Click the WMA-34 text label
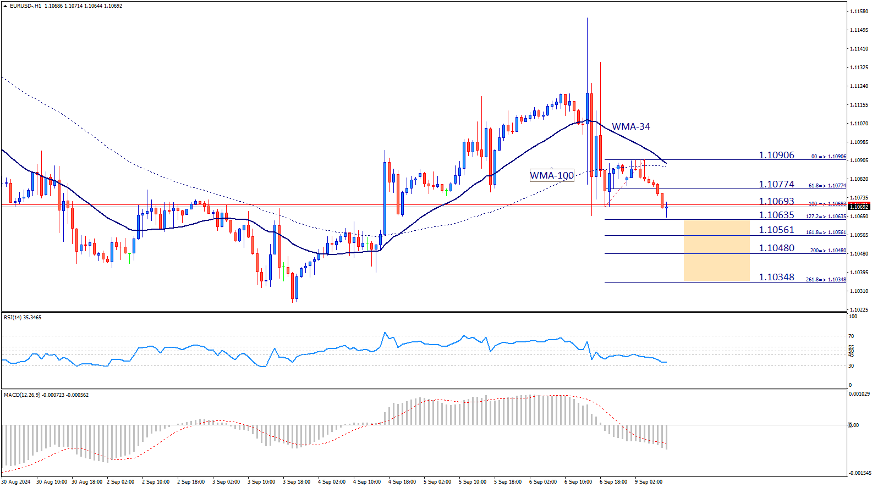Viewport: 872px width, 488px height. click(x=630, y=126)
